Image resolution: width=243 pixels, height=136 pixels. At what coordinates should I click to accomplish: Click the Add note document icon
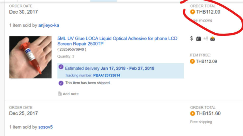click(x=60, y=93)
